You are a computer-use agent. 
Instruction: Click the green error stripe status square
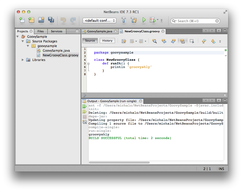(226, 50)
